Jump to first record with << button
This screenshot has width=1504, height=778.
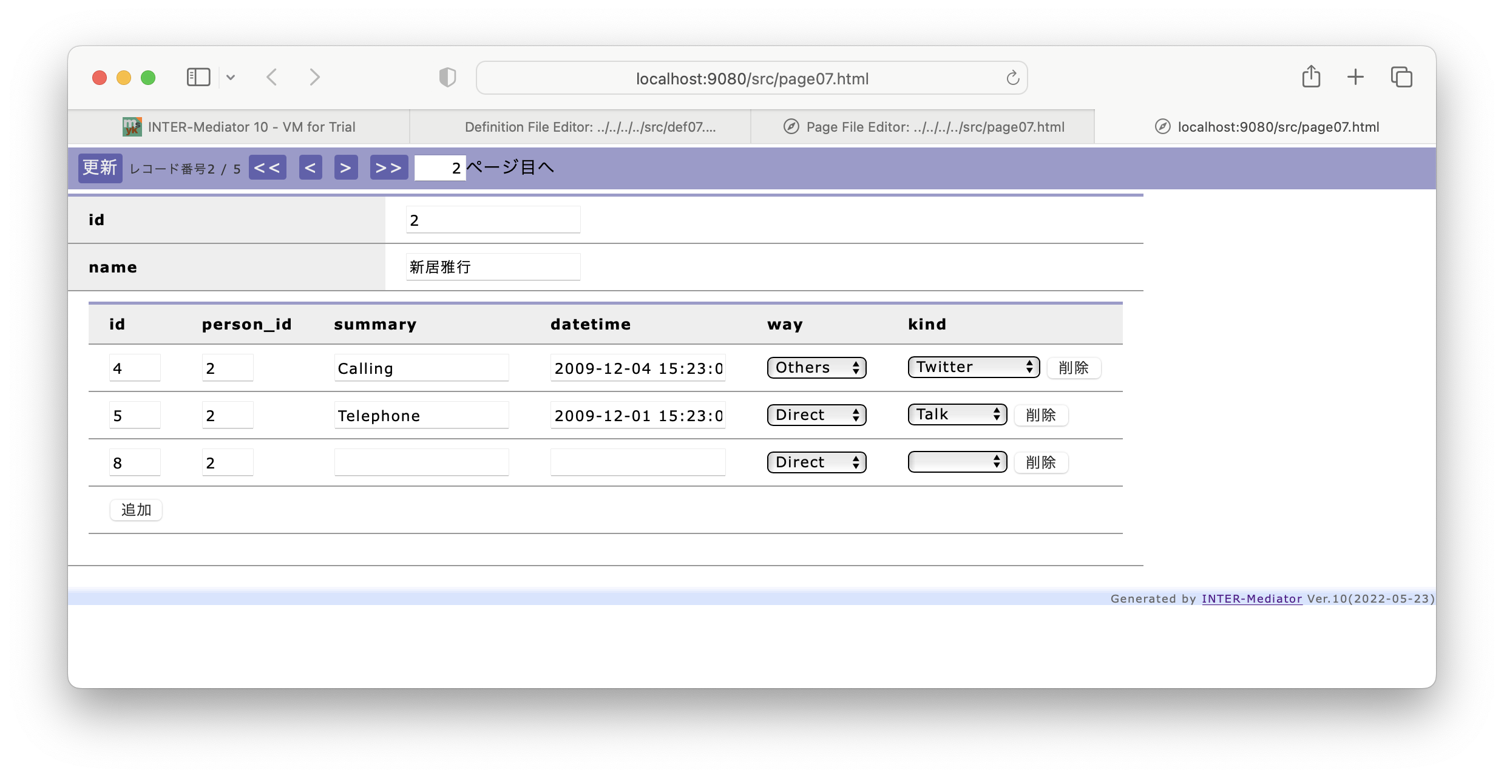point(267,167)
